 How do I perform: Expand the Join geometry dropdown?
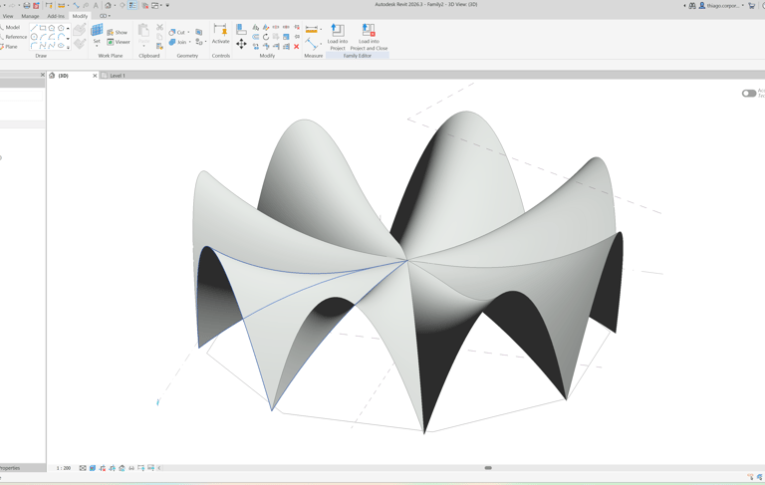tap(189, 42)
